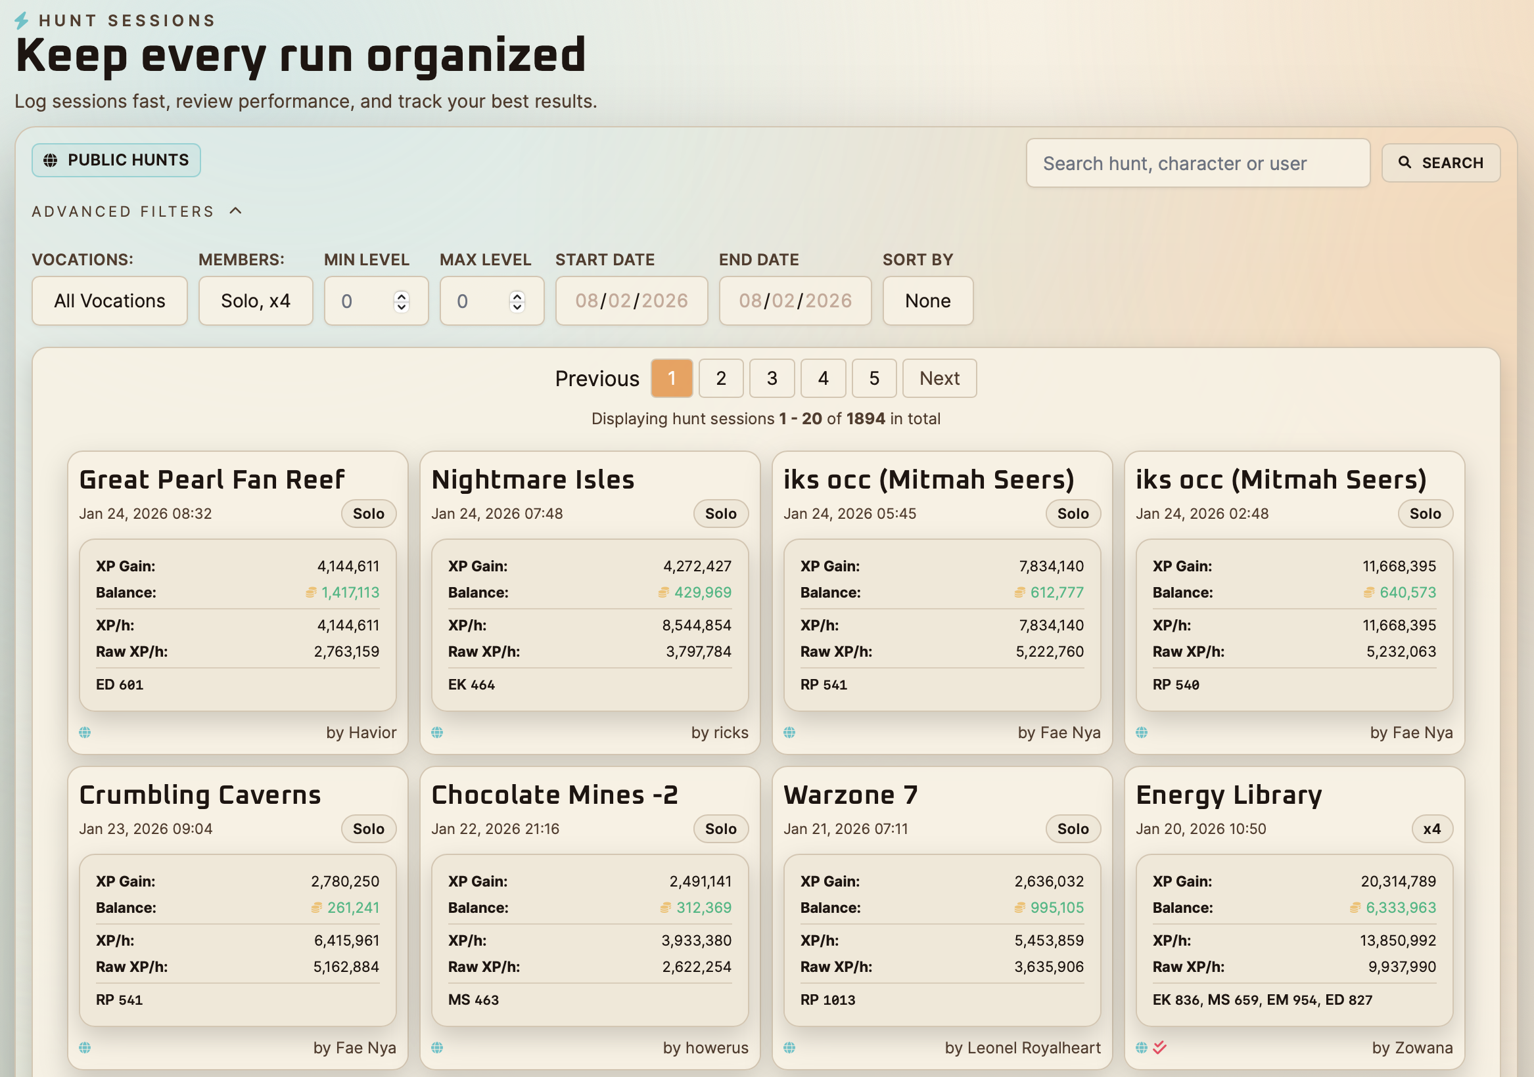Screen dimensions: 1534x1077
Task: Go to page 3 of hunt sessions
Action: pyautogui.click(x=772, y=378)
